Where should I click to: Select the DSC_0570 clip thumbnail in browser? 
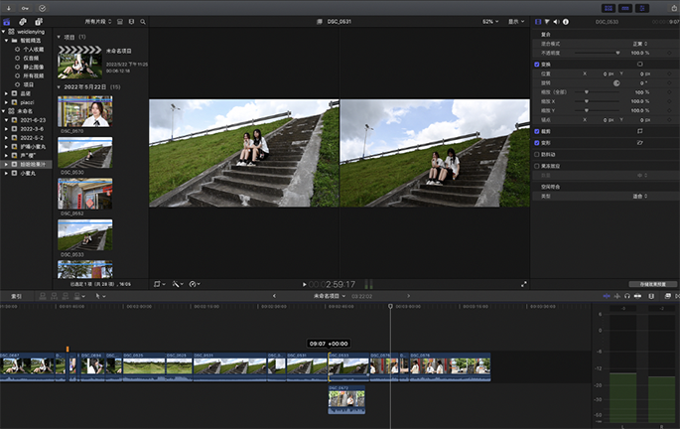(84, 111)
